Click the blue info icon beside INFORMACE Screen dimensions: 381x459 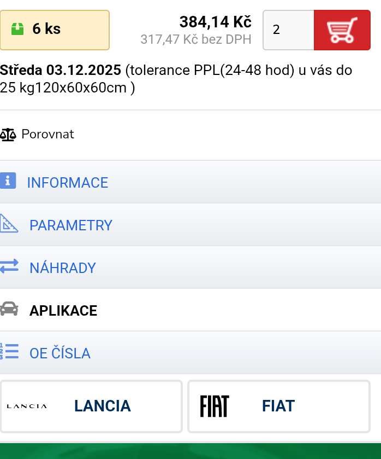point(8,181)
